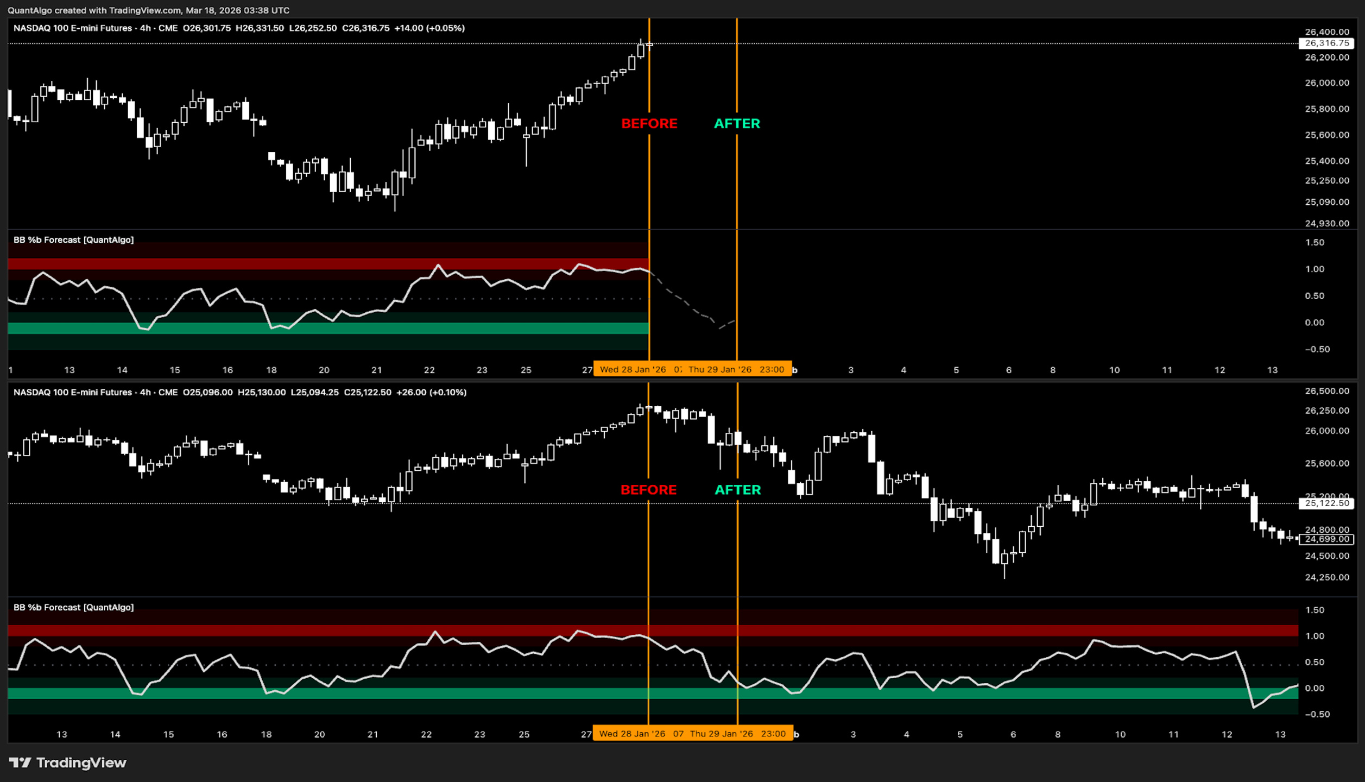Click the 1.00 level on the lower indicator axis
The height and width of the screenshot is (782, 1365).
pyautogui.click(x=1315, y=636)
